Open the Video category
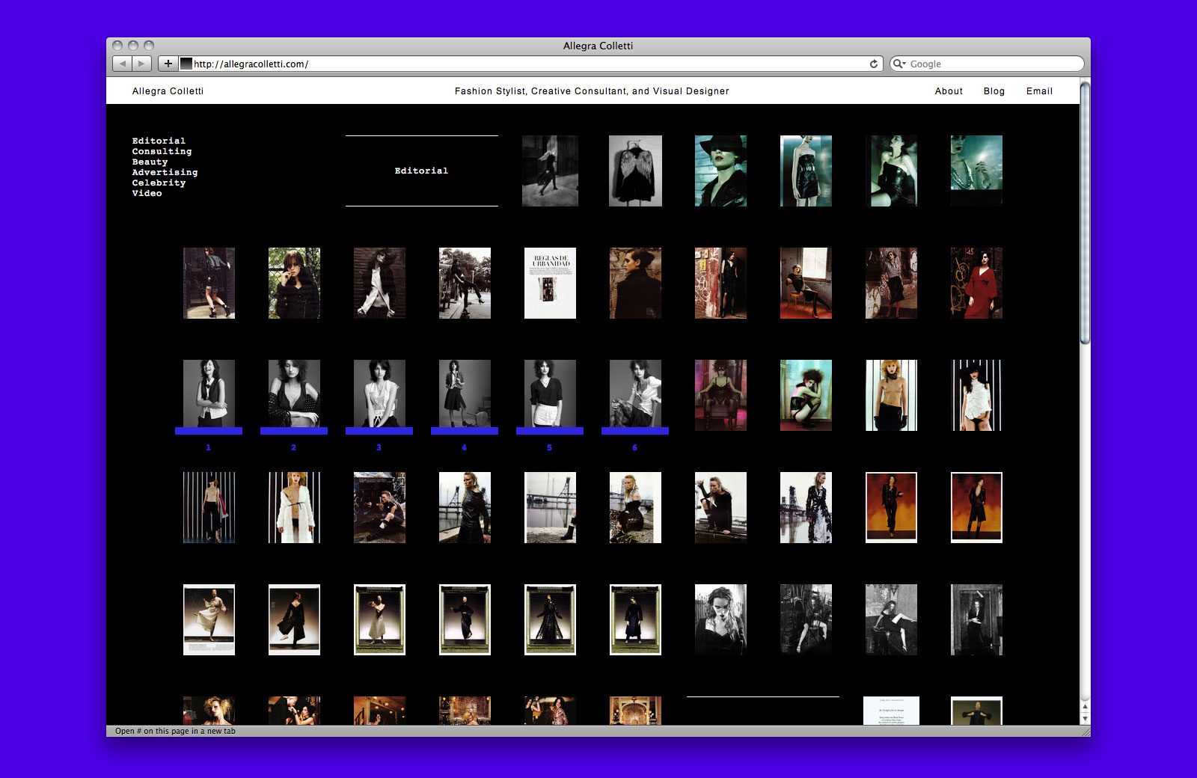The width and height of the screenshot is (1197, 778). [147, 193]
